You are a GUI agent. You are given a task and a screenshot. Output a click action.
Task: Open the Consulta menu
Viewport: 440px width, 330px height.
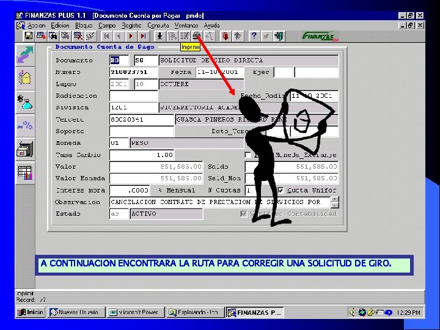158,26
